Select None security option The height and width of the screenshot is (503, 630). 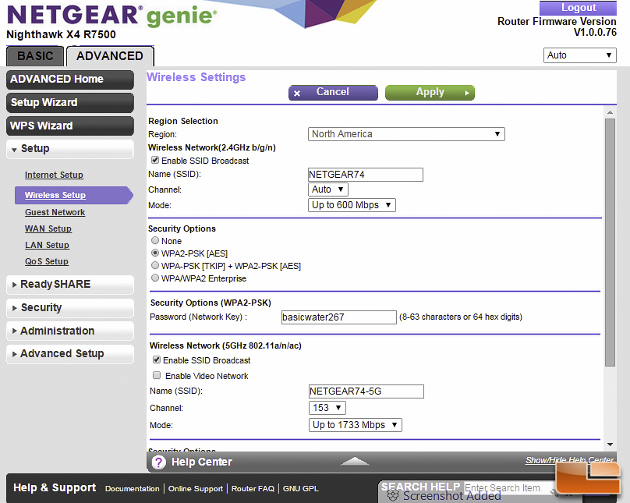pos(155,240)
